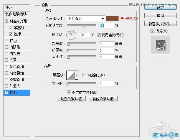Expand the 等高线 contour dropdown arrow
Viewport: 180px width, 140px height.
coord(77,75)
